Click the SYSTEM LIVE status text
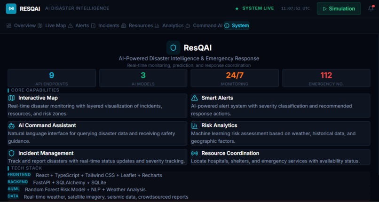This screenshot has width=379, height=202. (x=258, y=8)
